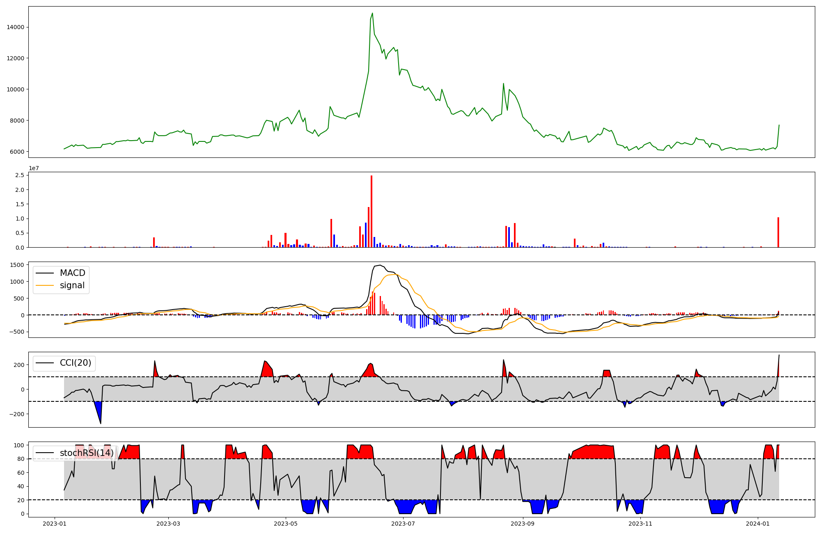The width and height of the screenshot is (821, 533).
Task: Select the 2023-09 x-axis label
Action: pos(523,524)
